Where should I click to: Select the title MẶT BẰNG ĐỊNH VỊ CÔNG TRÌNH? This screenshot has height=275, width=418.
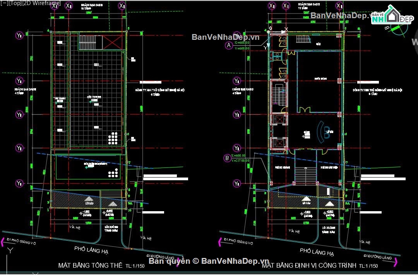tap(309, 265)
